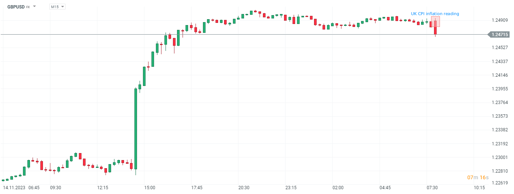Open the GBPUSD symbol dropdown arrow

(x=34, y=7)
